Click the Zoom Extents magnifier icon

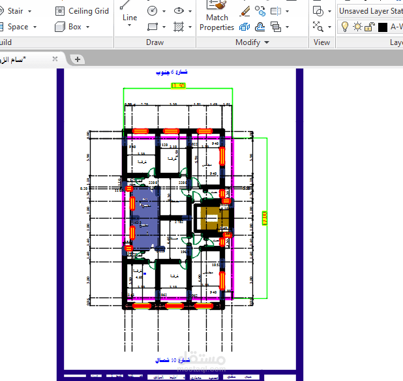318,27
